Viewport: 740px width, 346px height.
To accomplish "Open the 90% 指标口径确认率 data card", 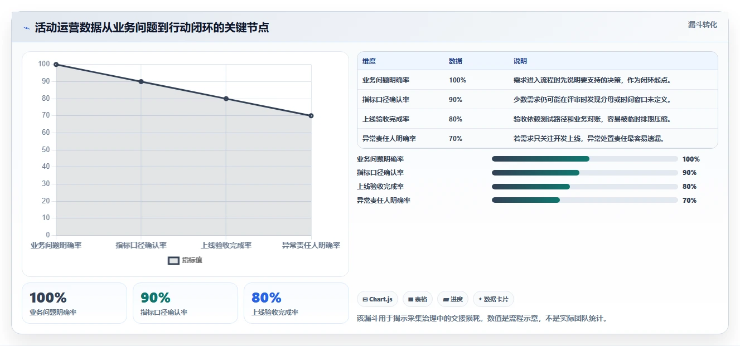I will click(x=185, y=303).
